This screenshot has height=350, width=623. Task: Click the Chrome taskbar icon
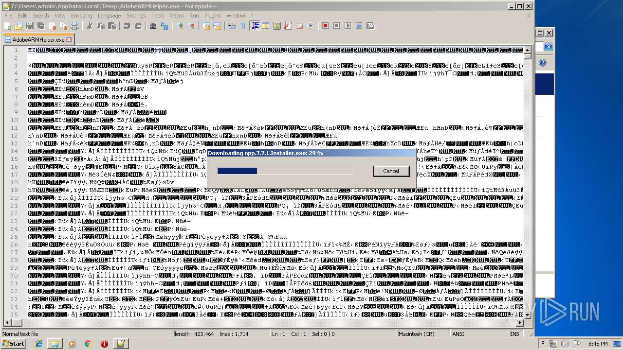(x=88, y=344)
